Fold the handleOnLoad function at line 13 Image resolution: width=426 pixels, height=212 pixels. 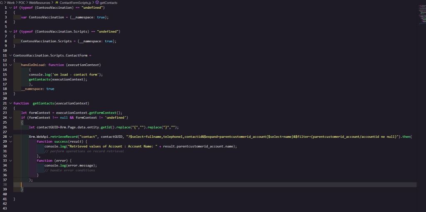click(x=10, y=65)
